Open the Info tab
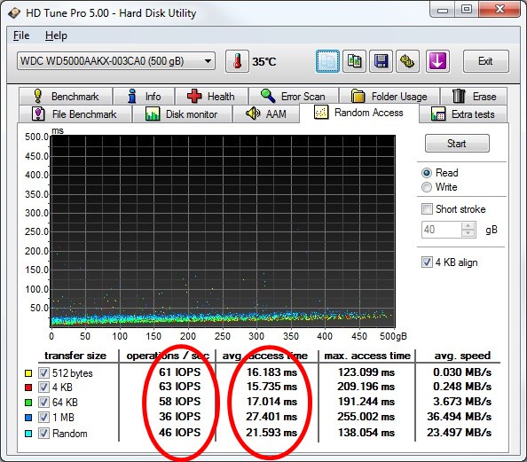The image size is (527, 462). pos(144,97)
